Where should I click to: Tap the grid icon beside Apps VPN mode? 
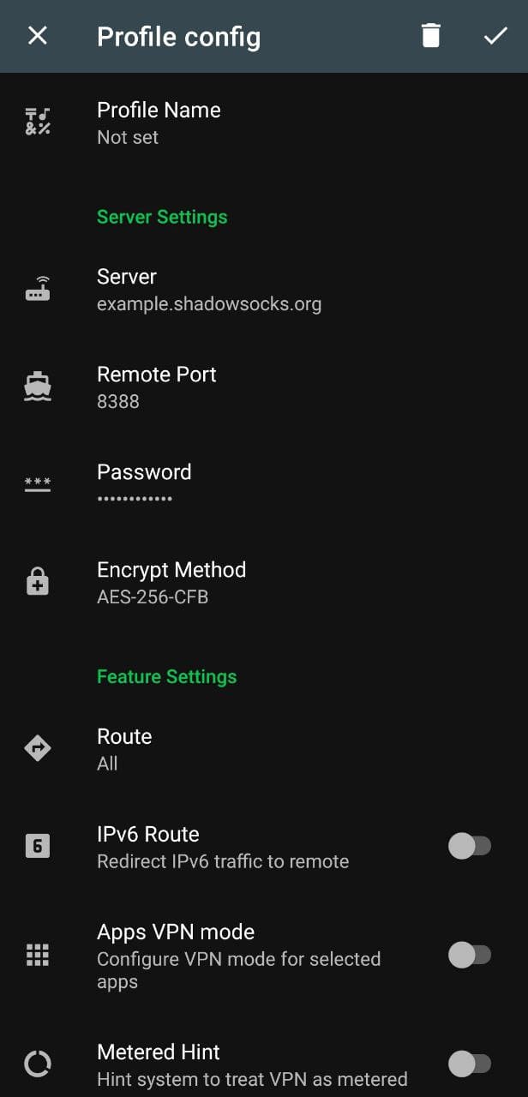pos(38,955)
